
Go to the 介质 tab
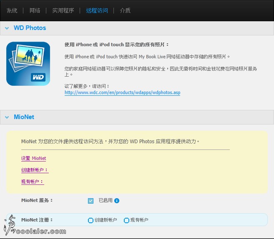pyautogui.click(x=125, y=10)
